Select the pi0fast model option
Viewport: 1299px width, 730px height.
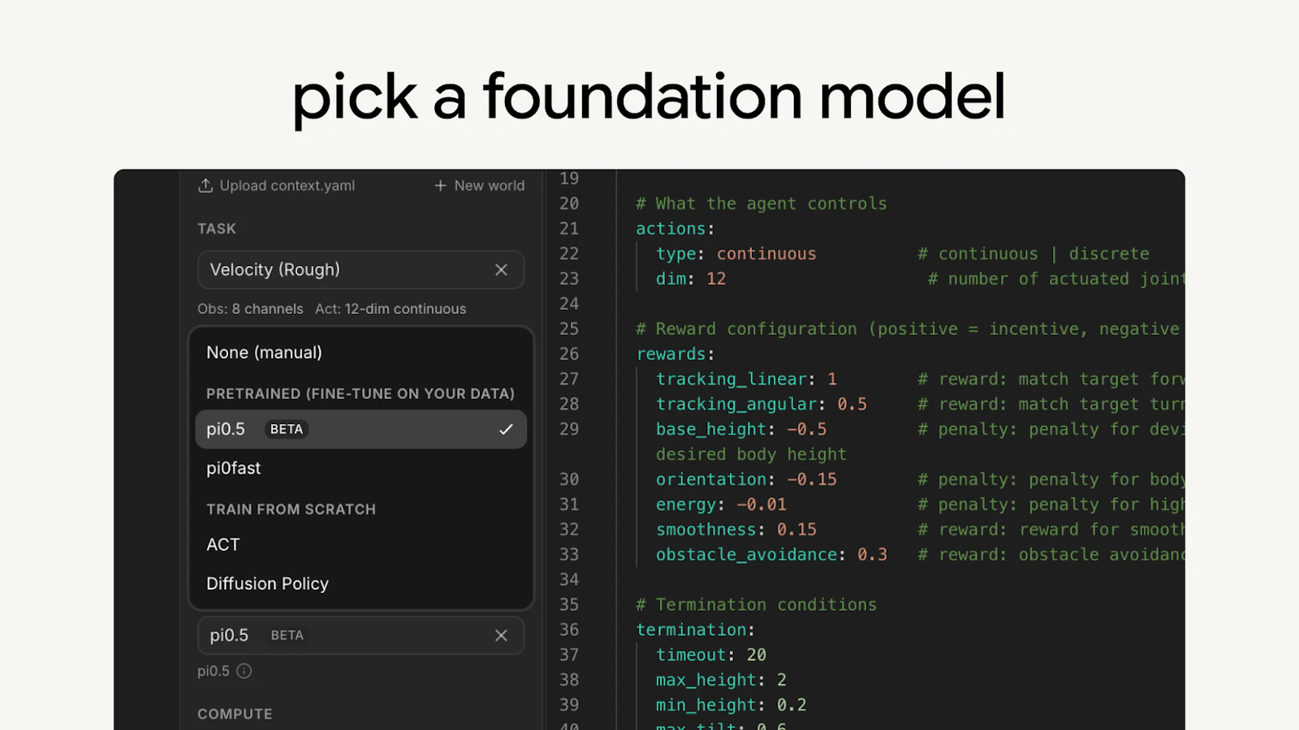[x=360, y=468]
